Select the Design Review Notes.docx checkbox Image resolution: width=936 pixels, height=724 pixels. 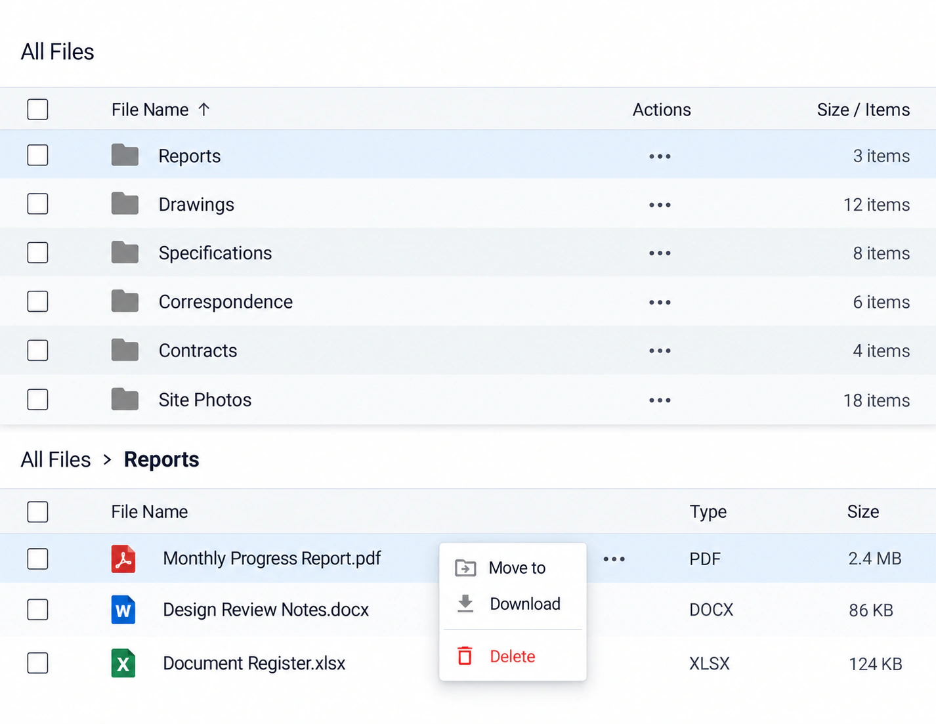click(x=37, y=610)
